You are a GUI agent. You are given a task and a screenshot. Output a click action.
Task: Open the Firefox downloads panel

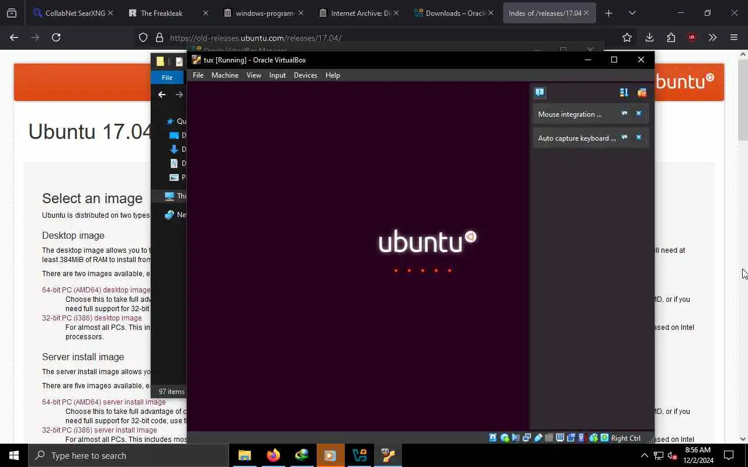(649, 37)
